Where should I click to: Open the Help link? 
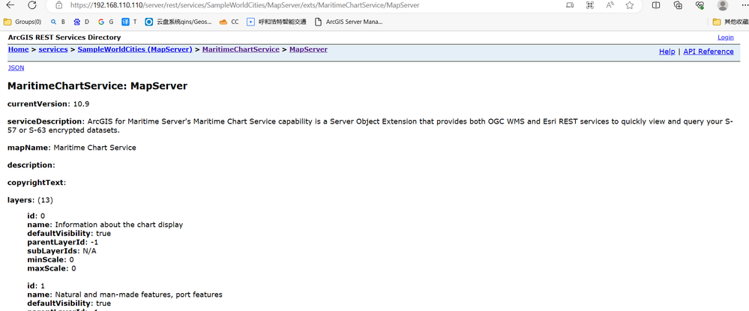click(667, 52)
